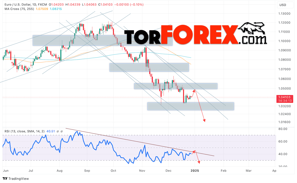Click the 2025 label on time axis
The width and height of the screenshot is (297, 183).
195,171
